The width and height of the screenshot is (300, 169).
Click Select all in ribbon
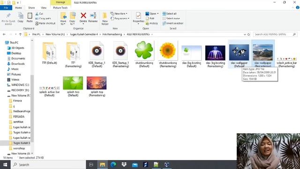point(170,14)
